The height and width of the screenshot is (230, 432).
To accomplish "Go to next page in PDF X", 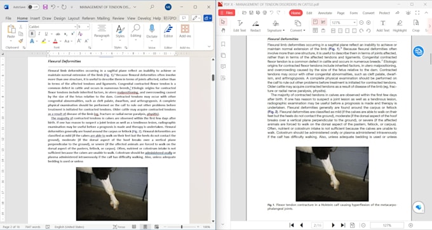I will pos(333,226).
